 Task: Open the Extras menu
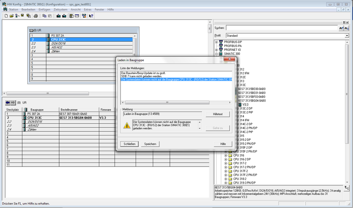[x=87, y=9]
